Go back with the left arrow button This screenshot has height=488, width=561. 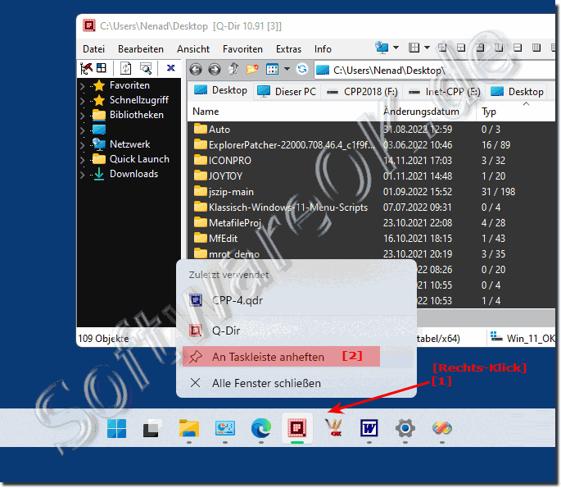[x=196, y=69]
